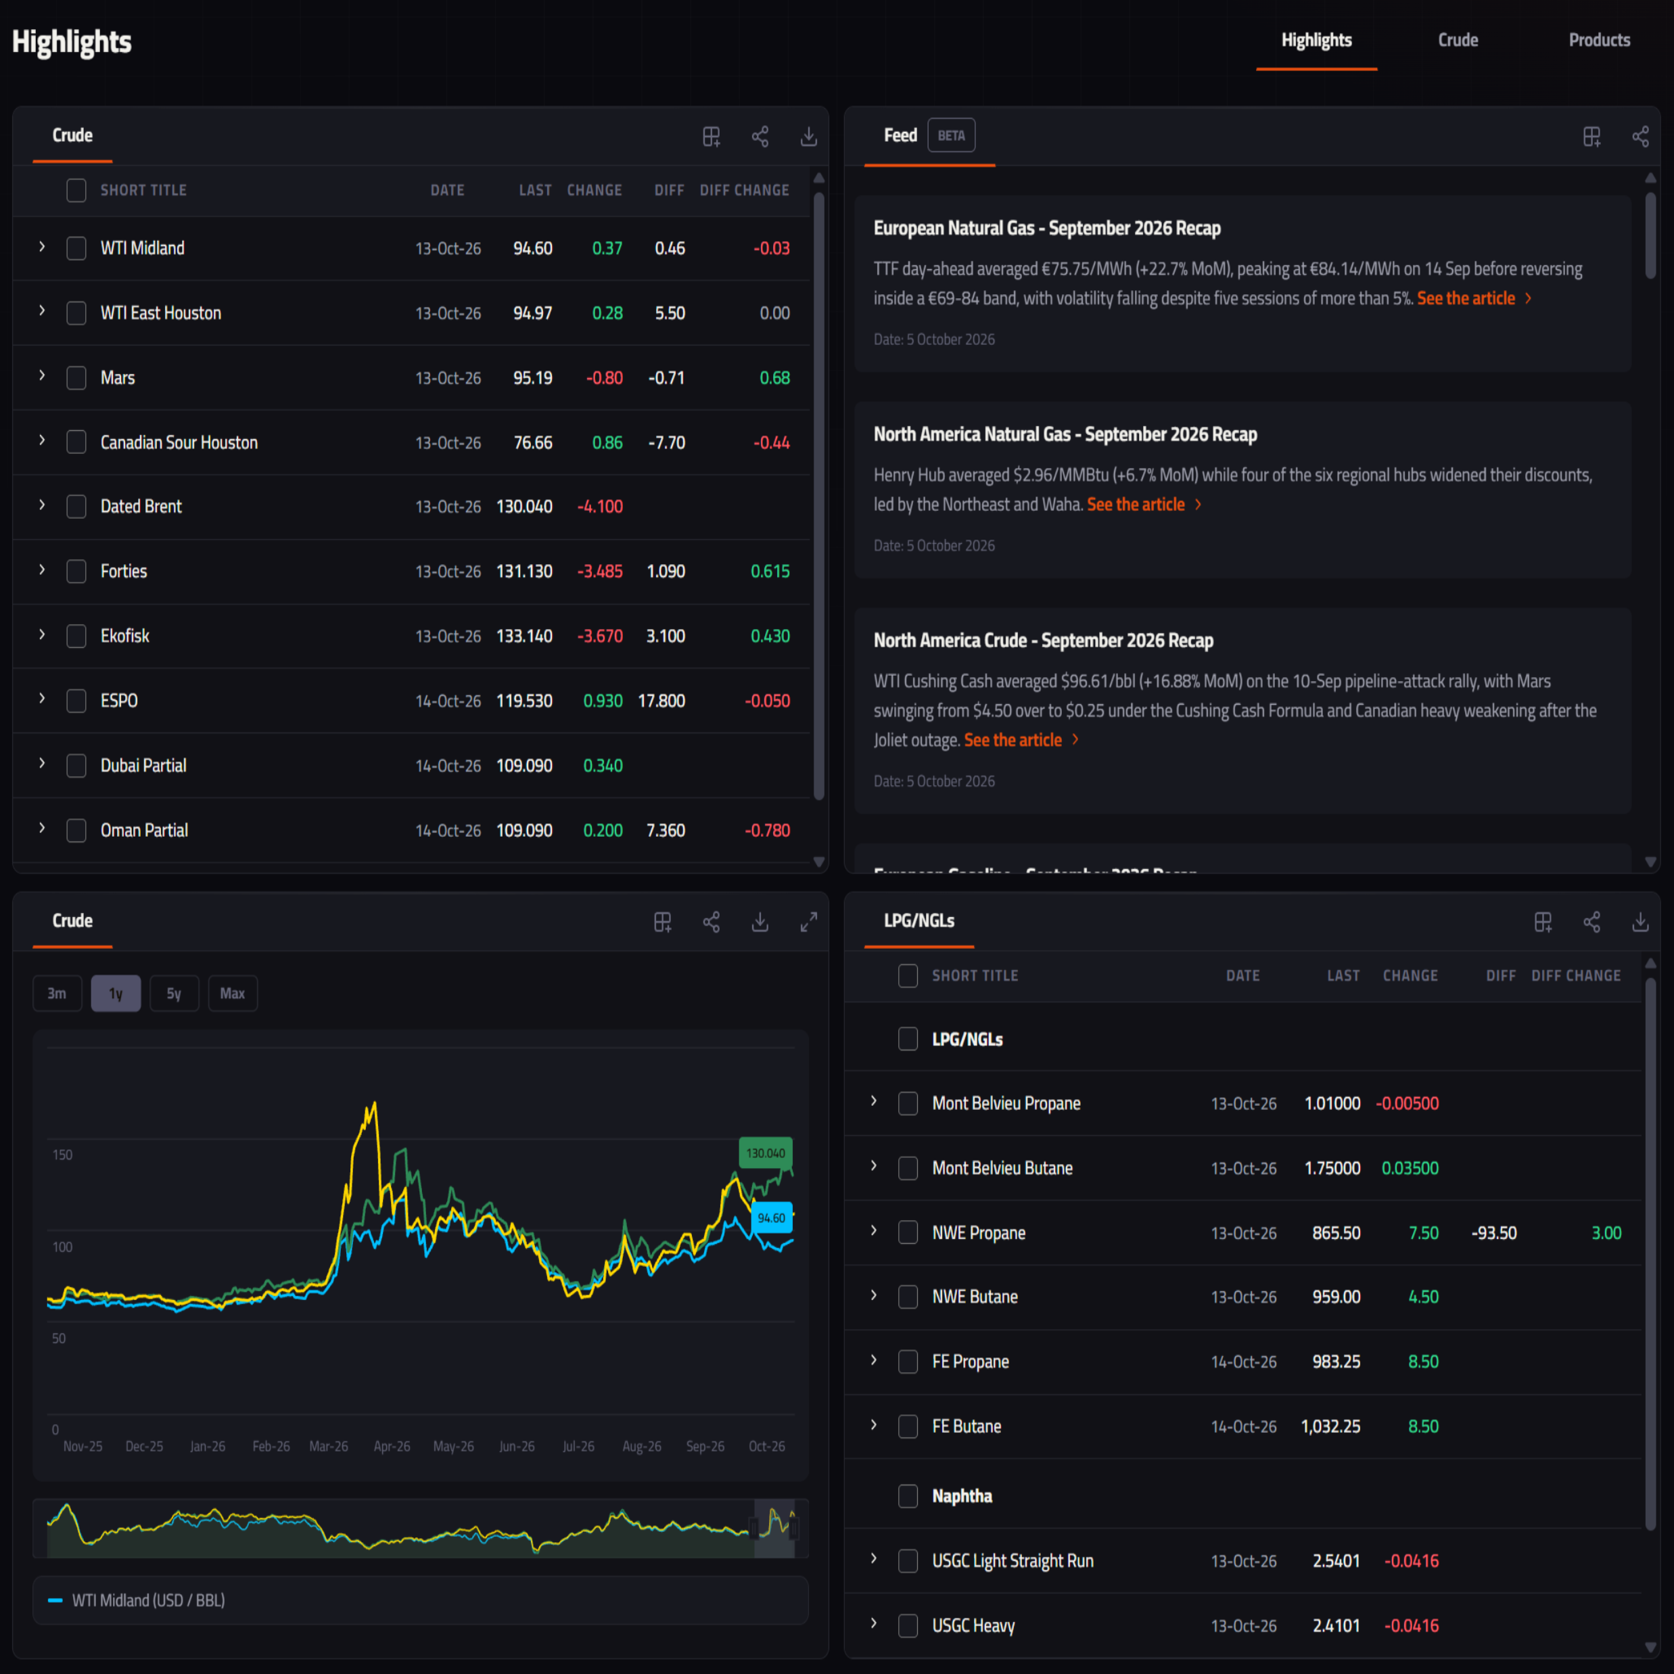Open North America Crude See the article link

1013,740
